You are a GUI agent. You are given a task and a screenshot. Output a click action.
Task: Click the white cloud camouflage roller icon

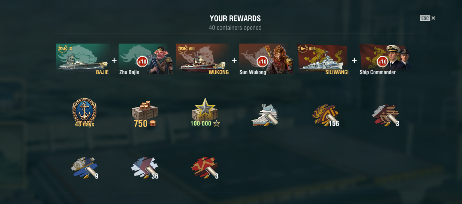[x=265, y=115]
